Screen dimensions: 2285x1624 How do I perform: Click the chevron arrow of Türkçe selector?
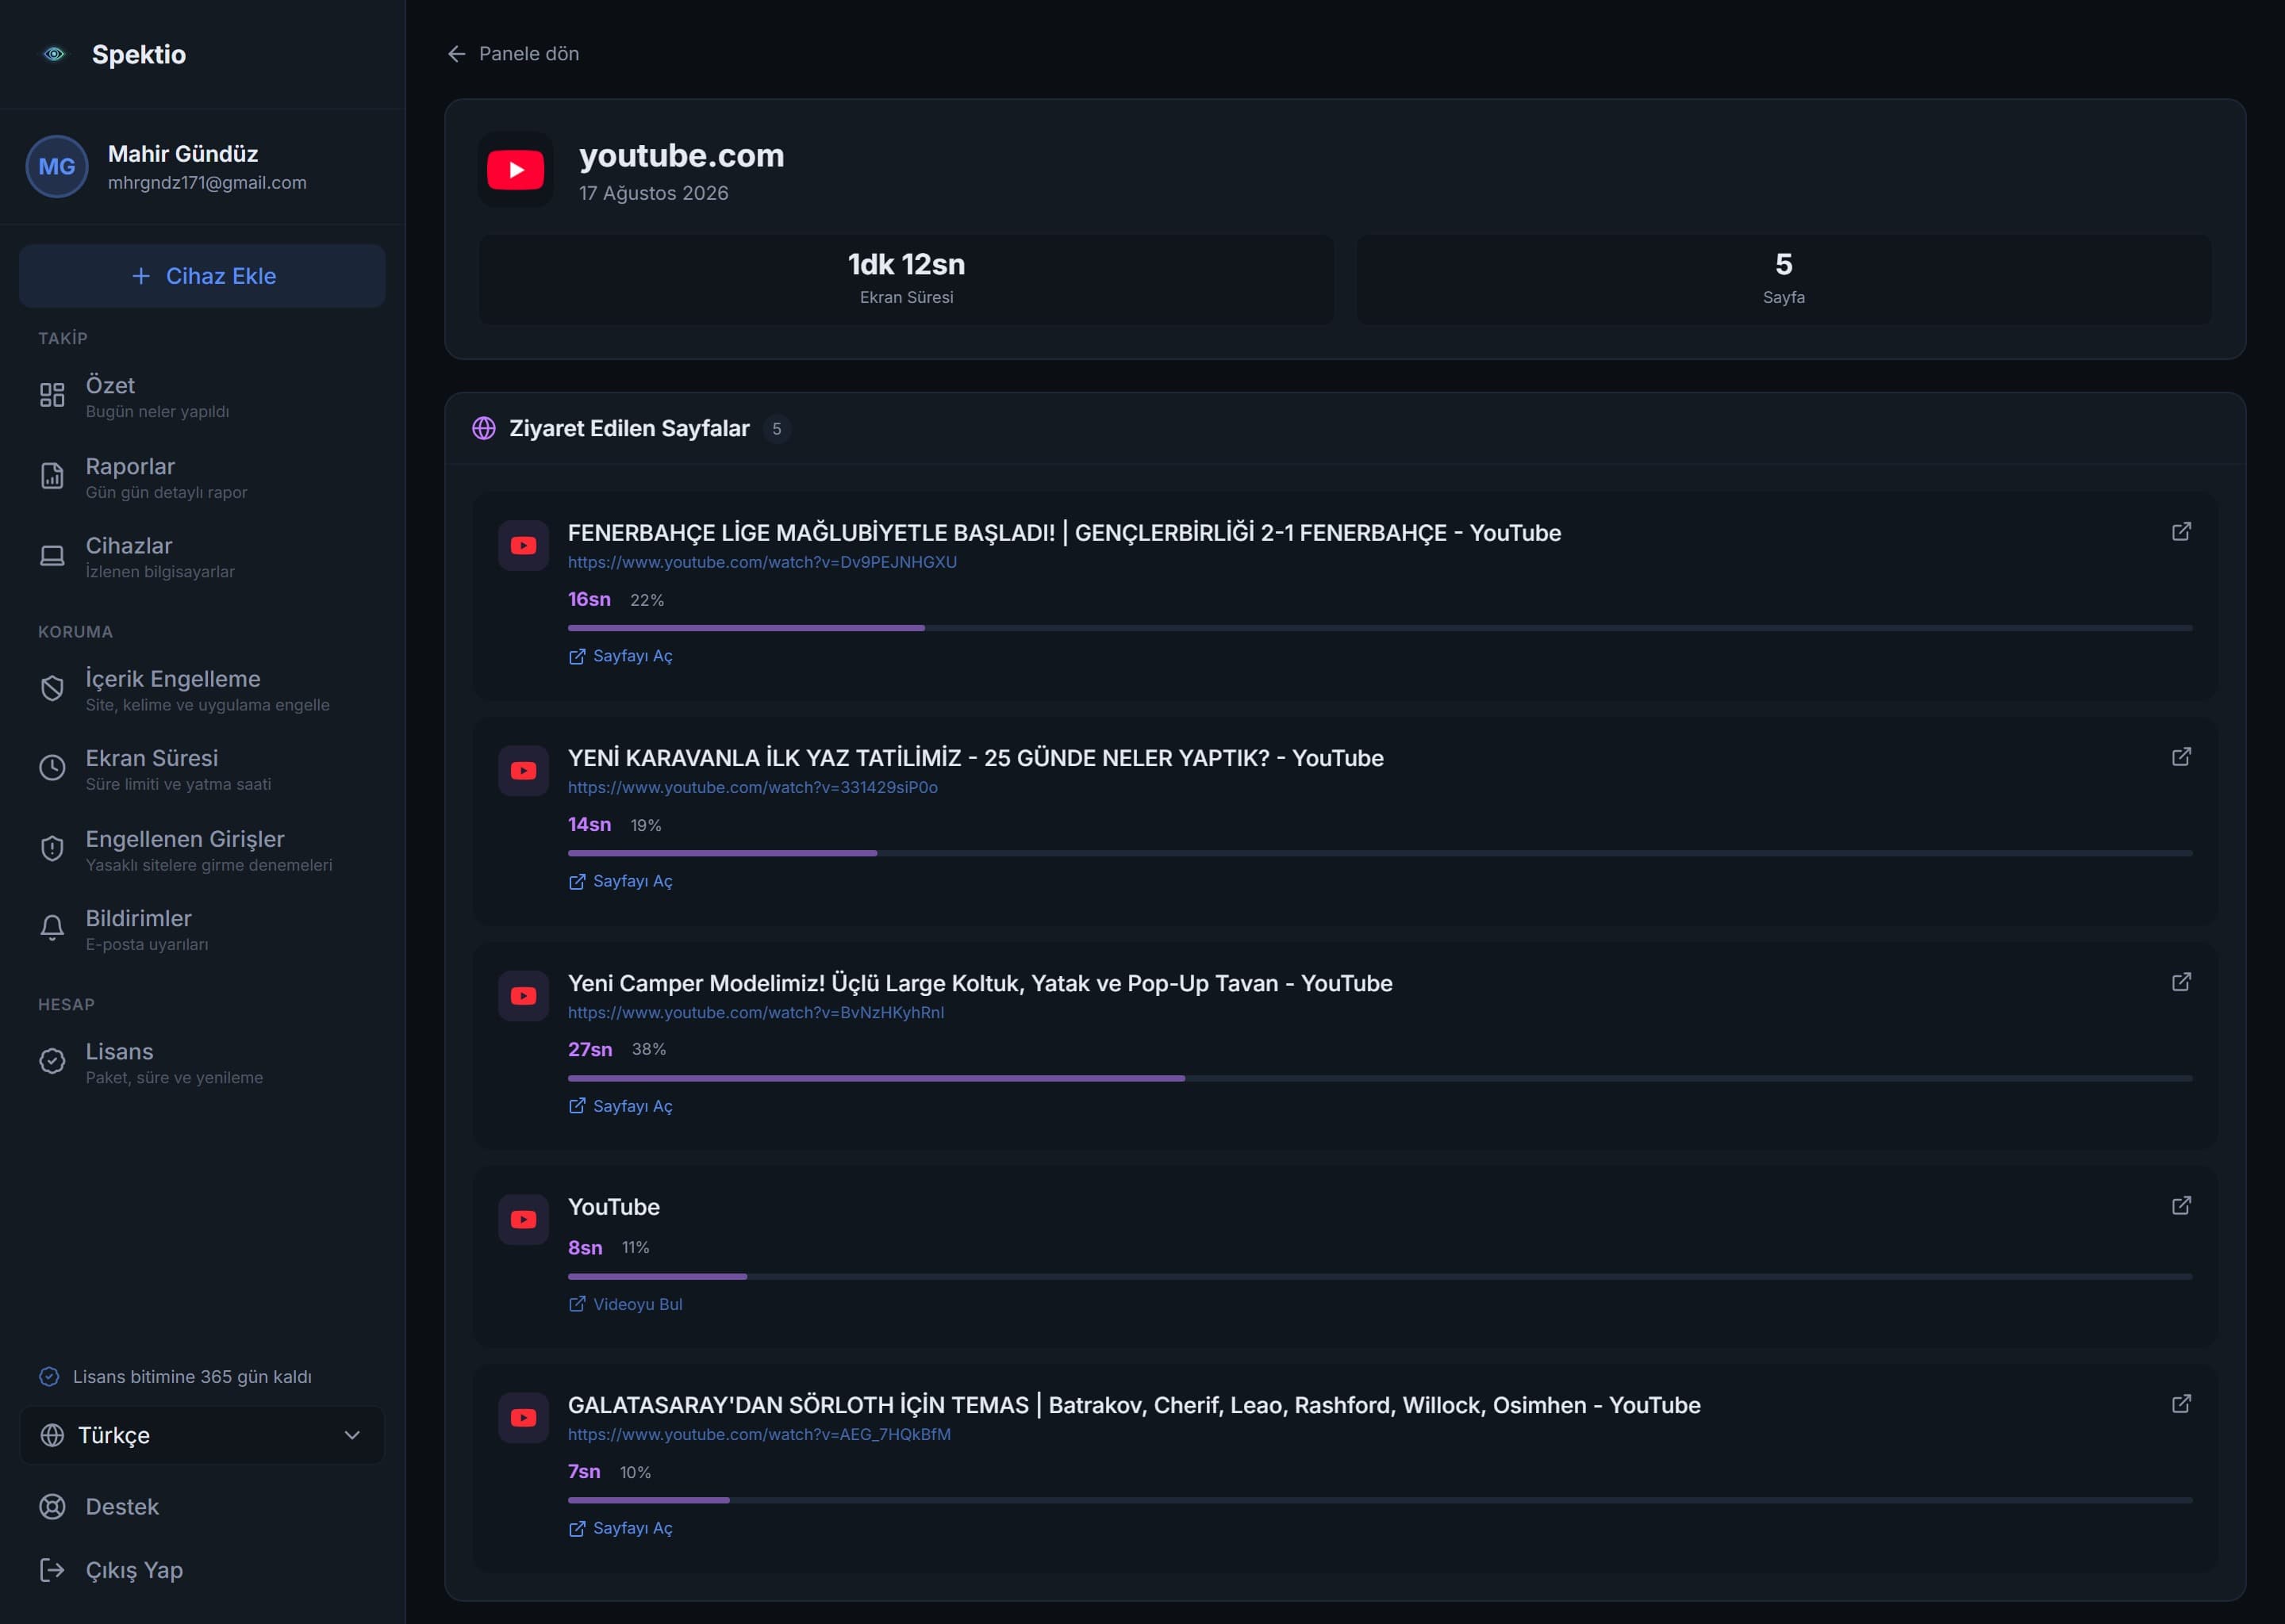click(352, 1436)
